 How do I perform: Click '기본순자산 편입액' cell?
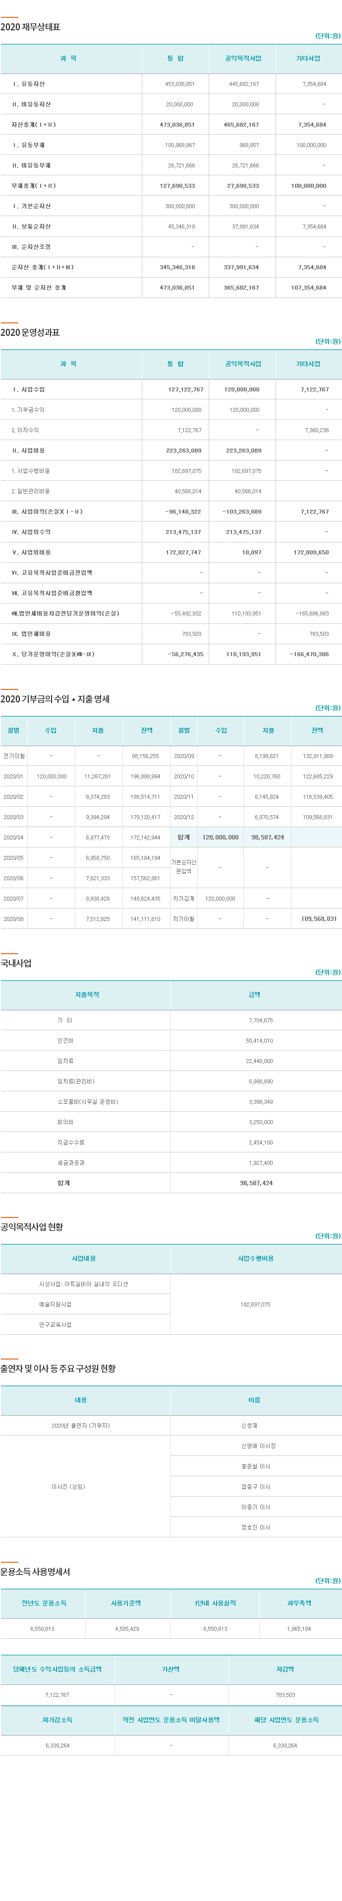(x=183, y=867)
